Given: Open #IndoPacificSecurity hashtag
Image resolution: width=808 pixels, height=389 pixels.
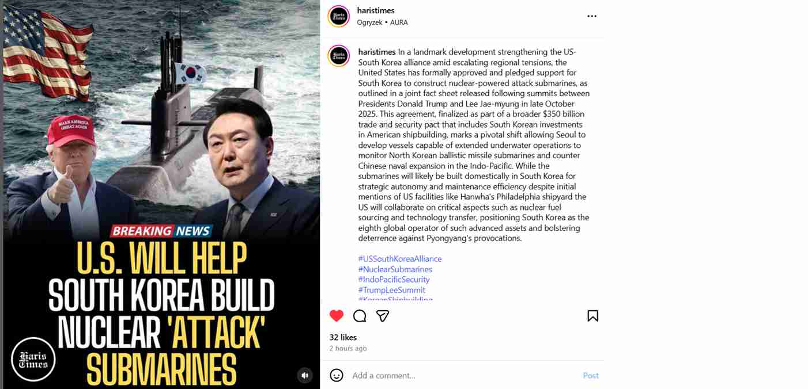Looking at the screenshot, I should point(394,280).
